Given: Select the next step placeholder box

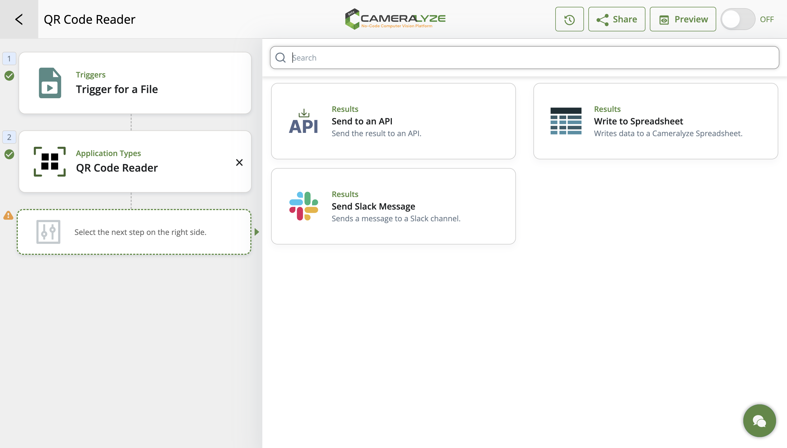Looking at the screenshot, I should click(134, 232).
